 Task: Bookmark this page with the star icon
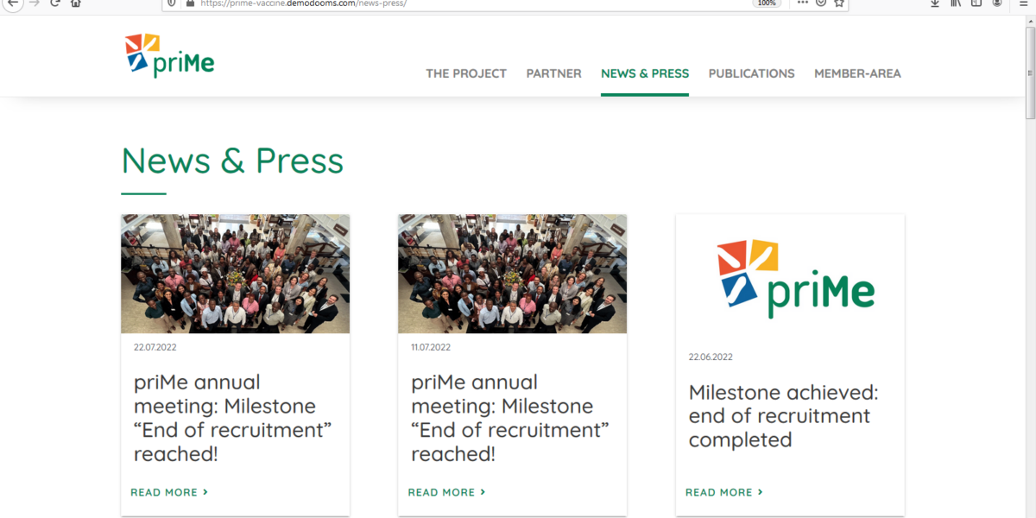(x=838, y=3)
